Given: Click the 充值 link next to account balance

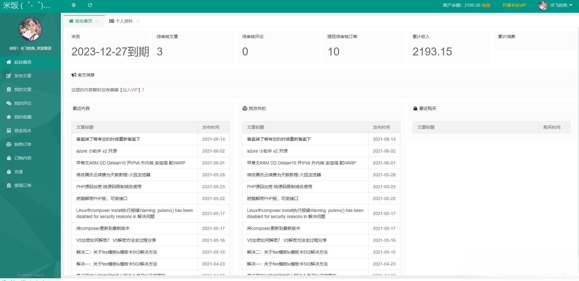Looking at the screenshot, I should tap(486, 5).
